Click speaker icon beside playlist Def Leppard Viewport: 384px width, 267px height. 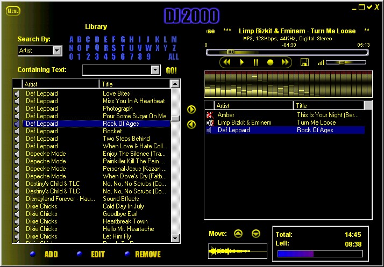coord(209,130)
